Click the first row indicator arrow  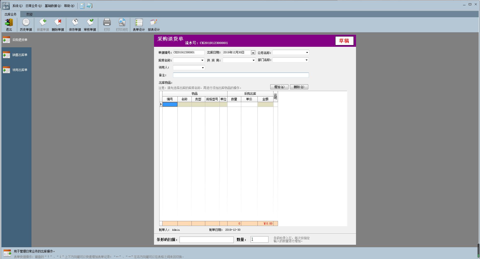pyautogui.click(x=161, y=104)
